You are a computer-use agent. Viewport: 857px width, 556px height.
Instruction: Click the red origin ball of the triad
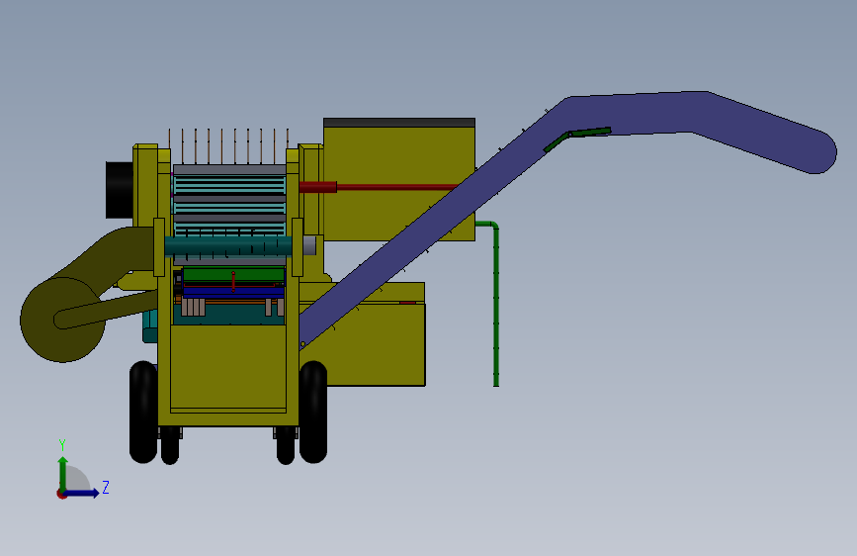61,494
